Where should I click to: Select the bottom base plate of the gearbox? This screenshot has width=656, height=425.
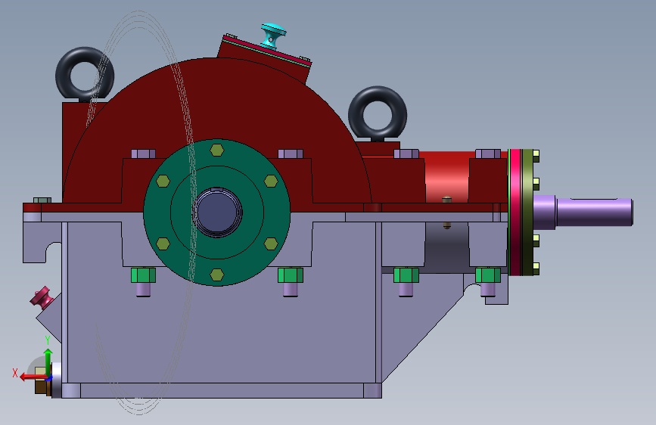pos(222,391)
